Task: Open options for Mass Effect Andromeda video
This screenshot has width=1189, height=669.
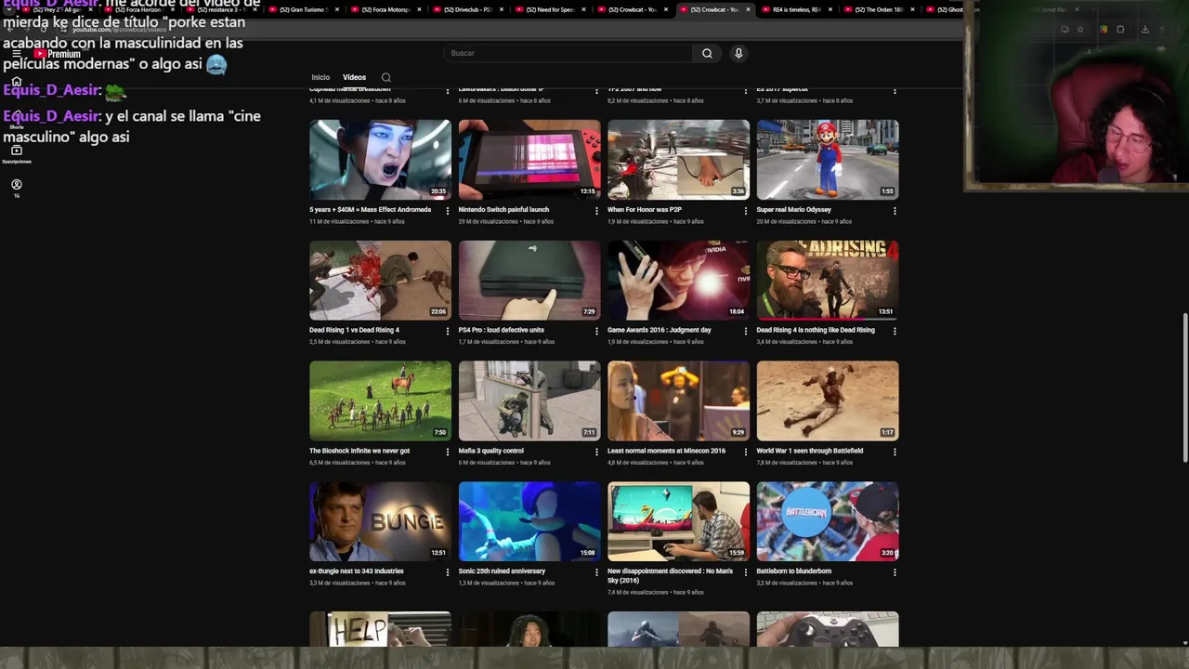Action: (x=448, y=210)
